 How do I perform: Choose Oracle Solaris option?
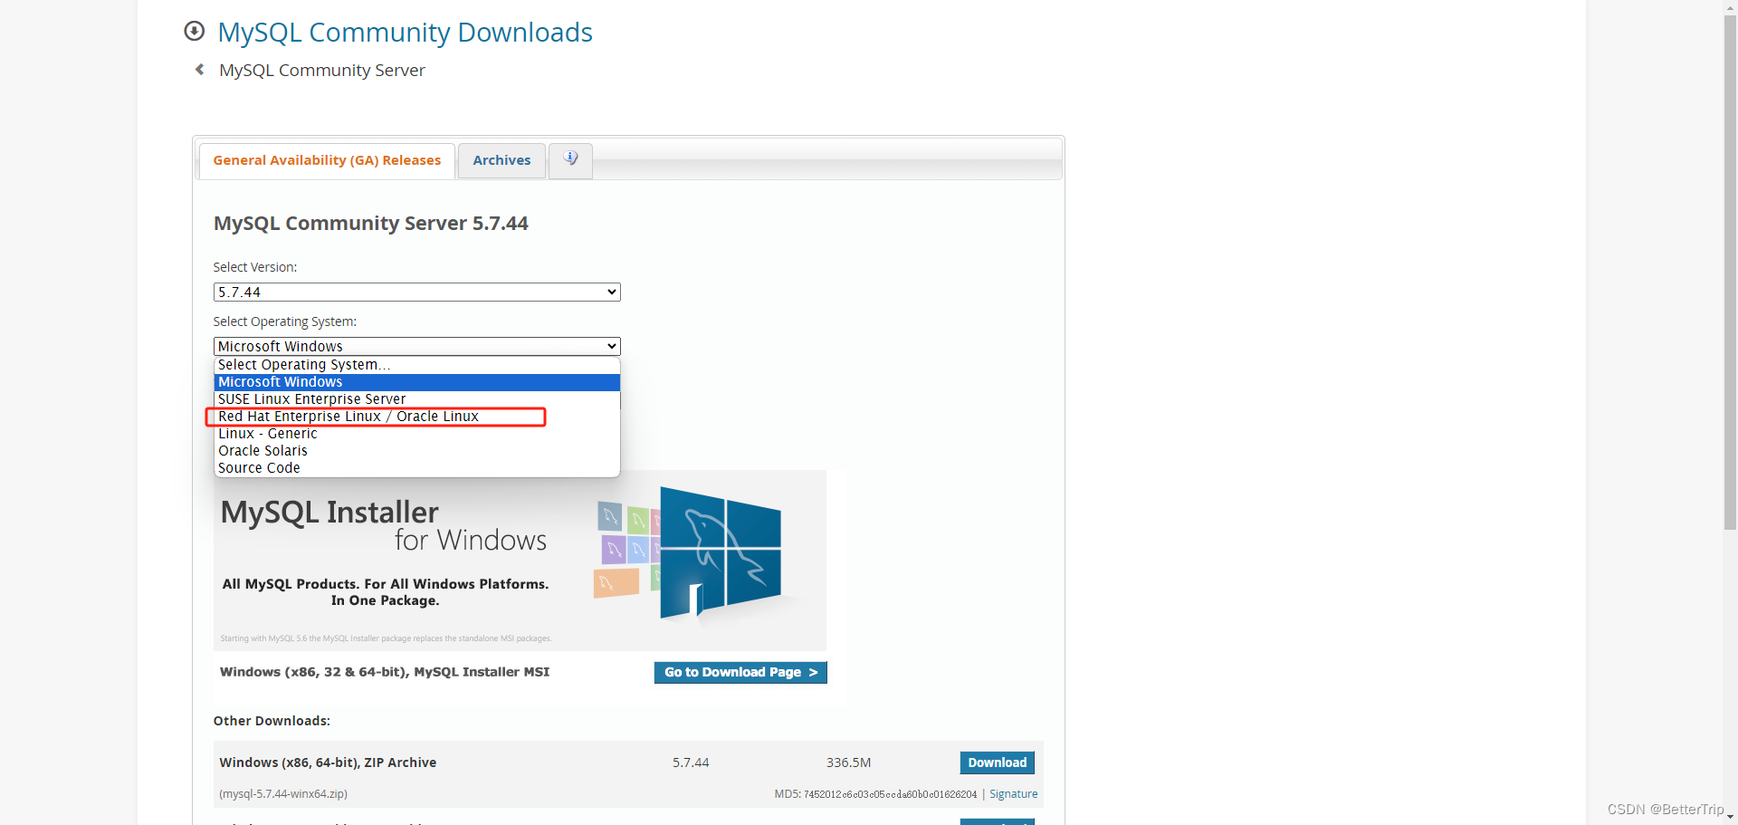[x=417, y=451]
